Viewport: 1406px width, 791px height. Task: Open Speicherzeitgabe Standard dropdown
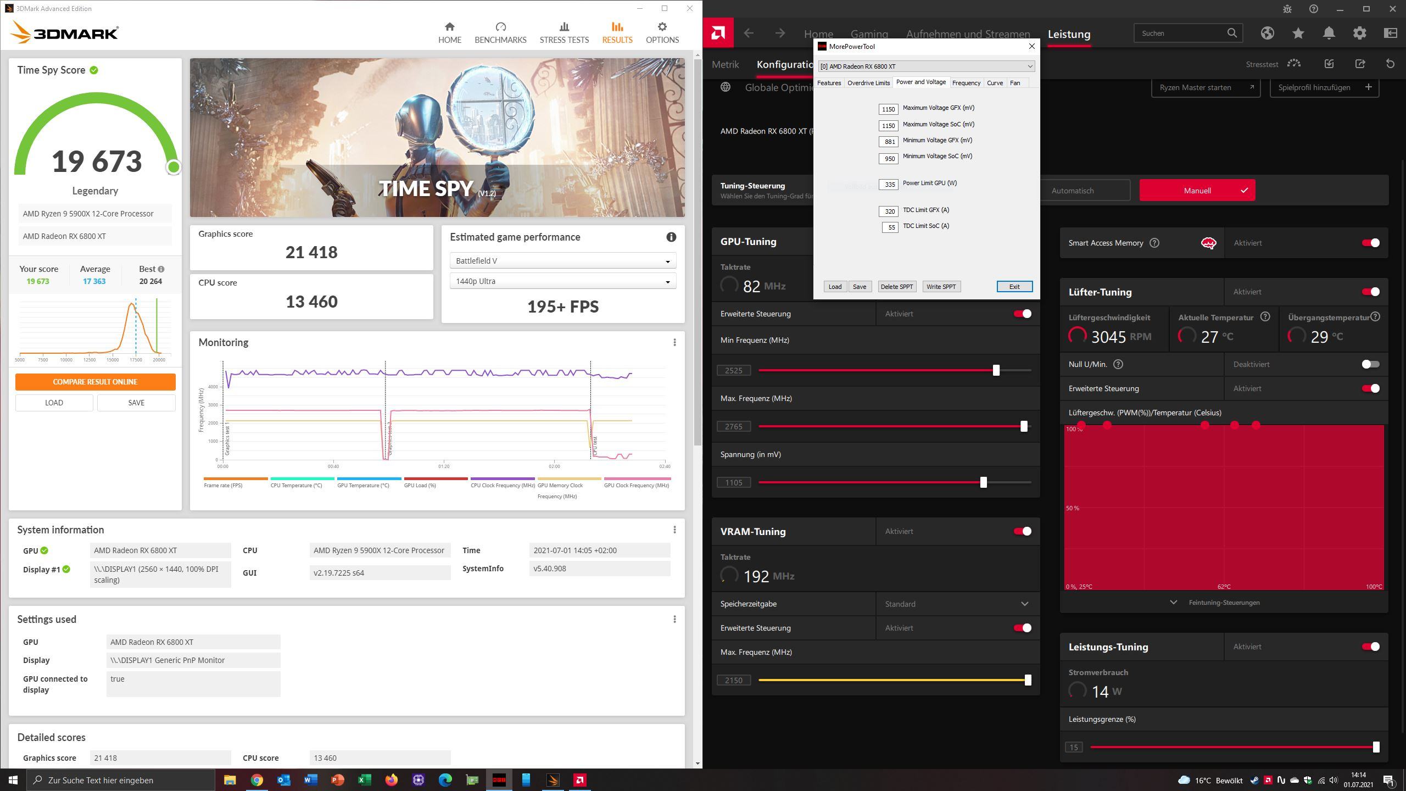(957, 604)
